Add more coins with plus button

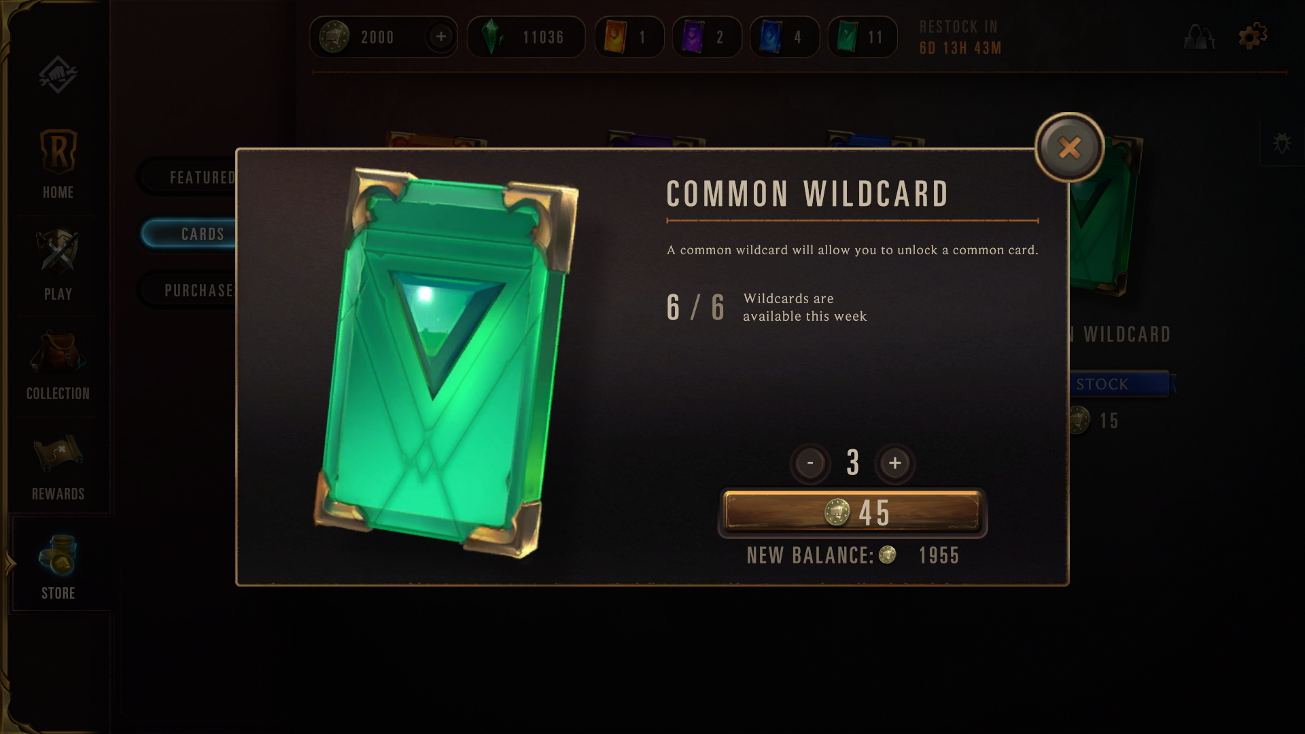(440, 37)
